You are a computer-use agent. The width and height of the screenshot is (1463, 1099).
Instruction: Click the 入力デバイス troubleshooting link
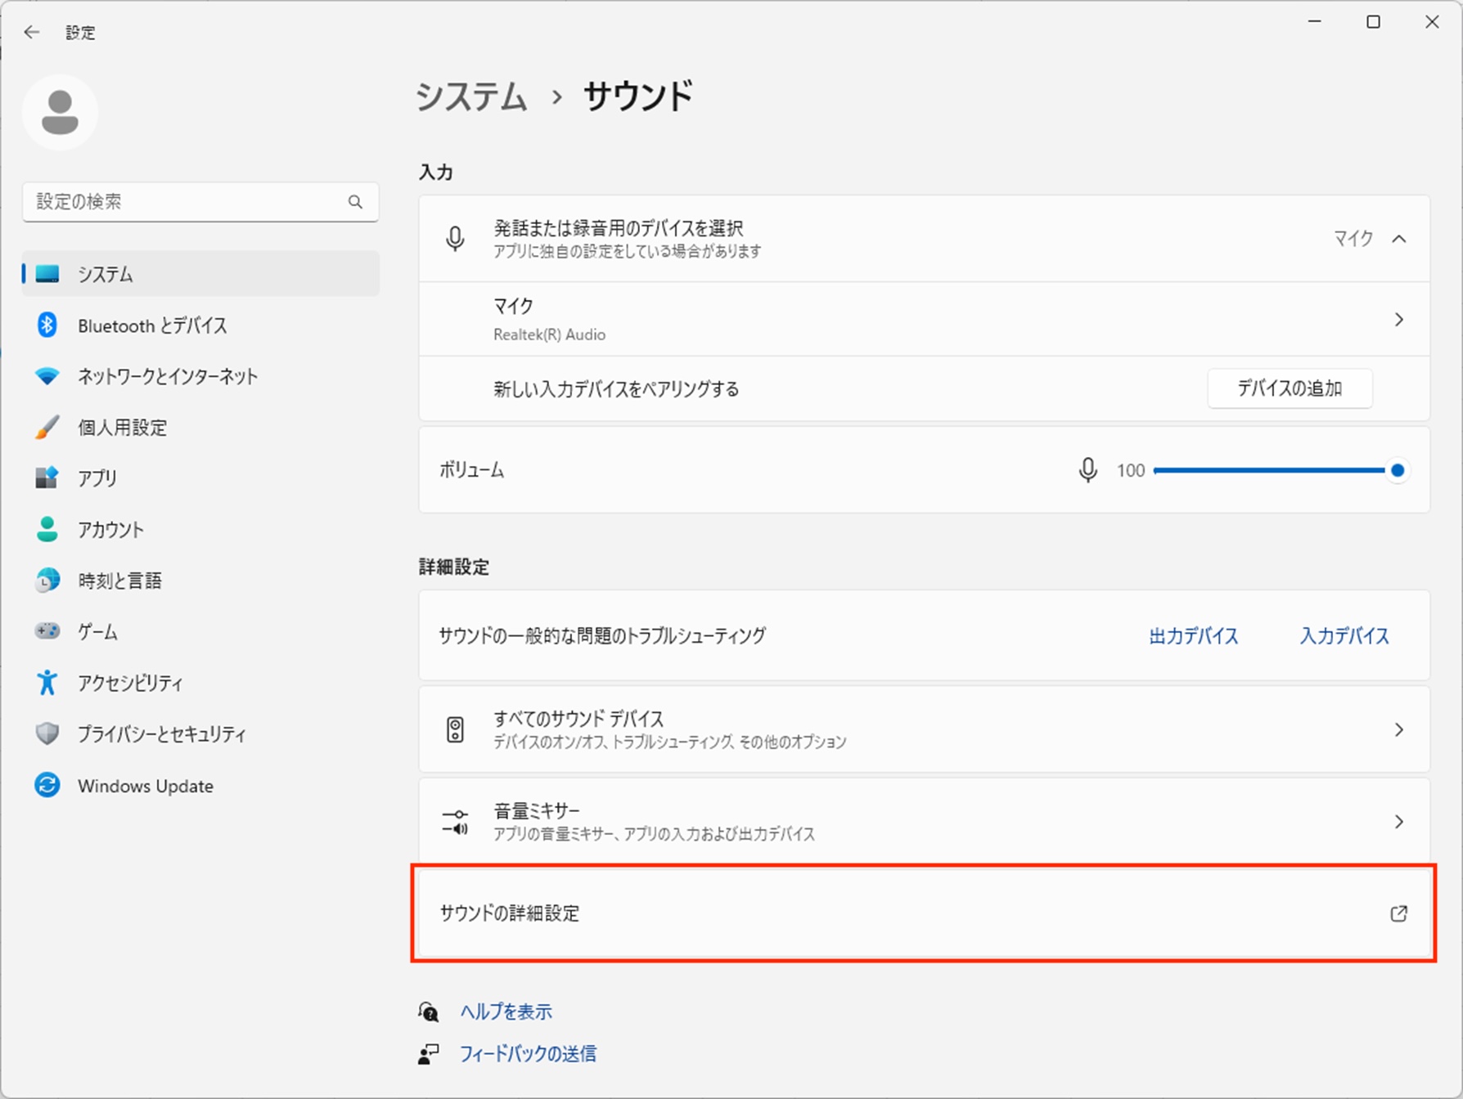pos(1344,636)
